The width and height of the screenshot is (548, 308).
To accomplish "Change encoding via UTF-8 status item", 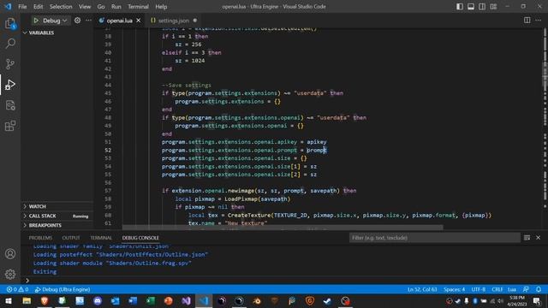I will (479, 289).
